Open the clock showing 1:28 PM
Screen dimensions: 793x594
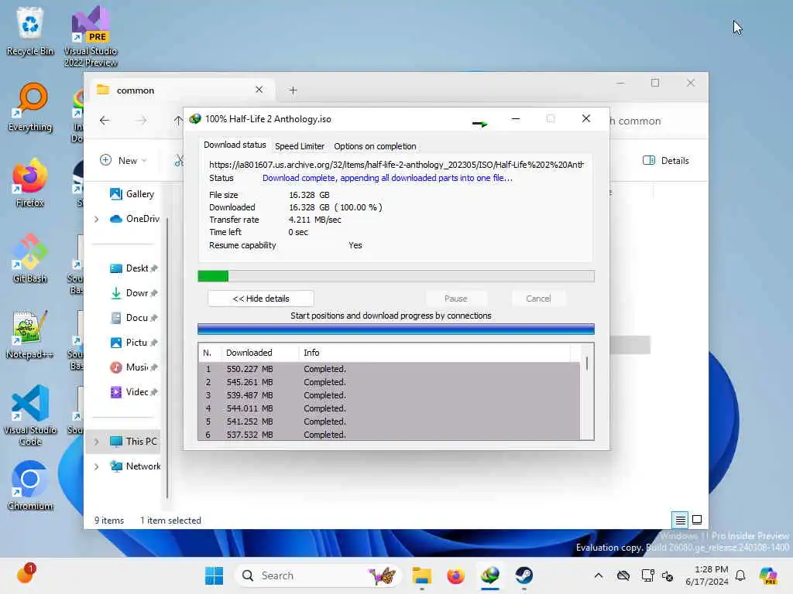coord(707,575)
